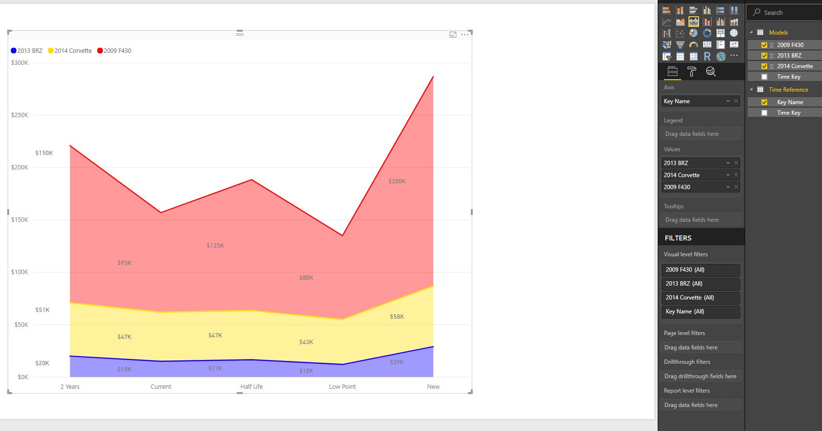Choose the R script visual
The image size is (822, 431).
point(707,56)
